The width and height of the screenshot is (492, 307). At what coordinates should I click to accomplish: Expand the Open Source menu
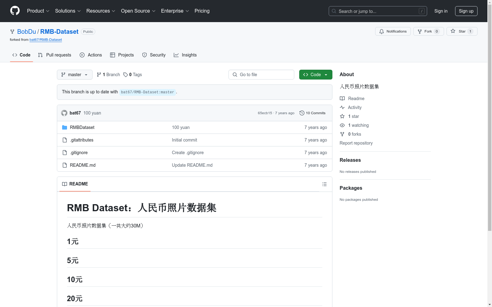pos(138,11)
